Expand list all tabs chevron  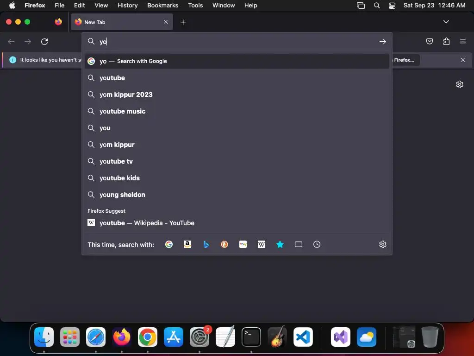(446, 22)
